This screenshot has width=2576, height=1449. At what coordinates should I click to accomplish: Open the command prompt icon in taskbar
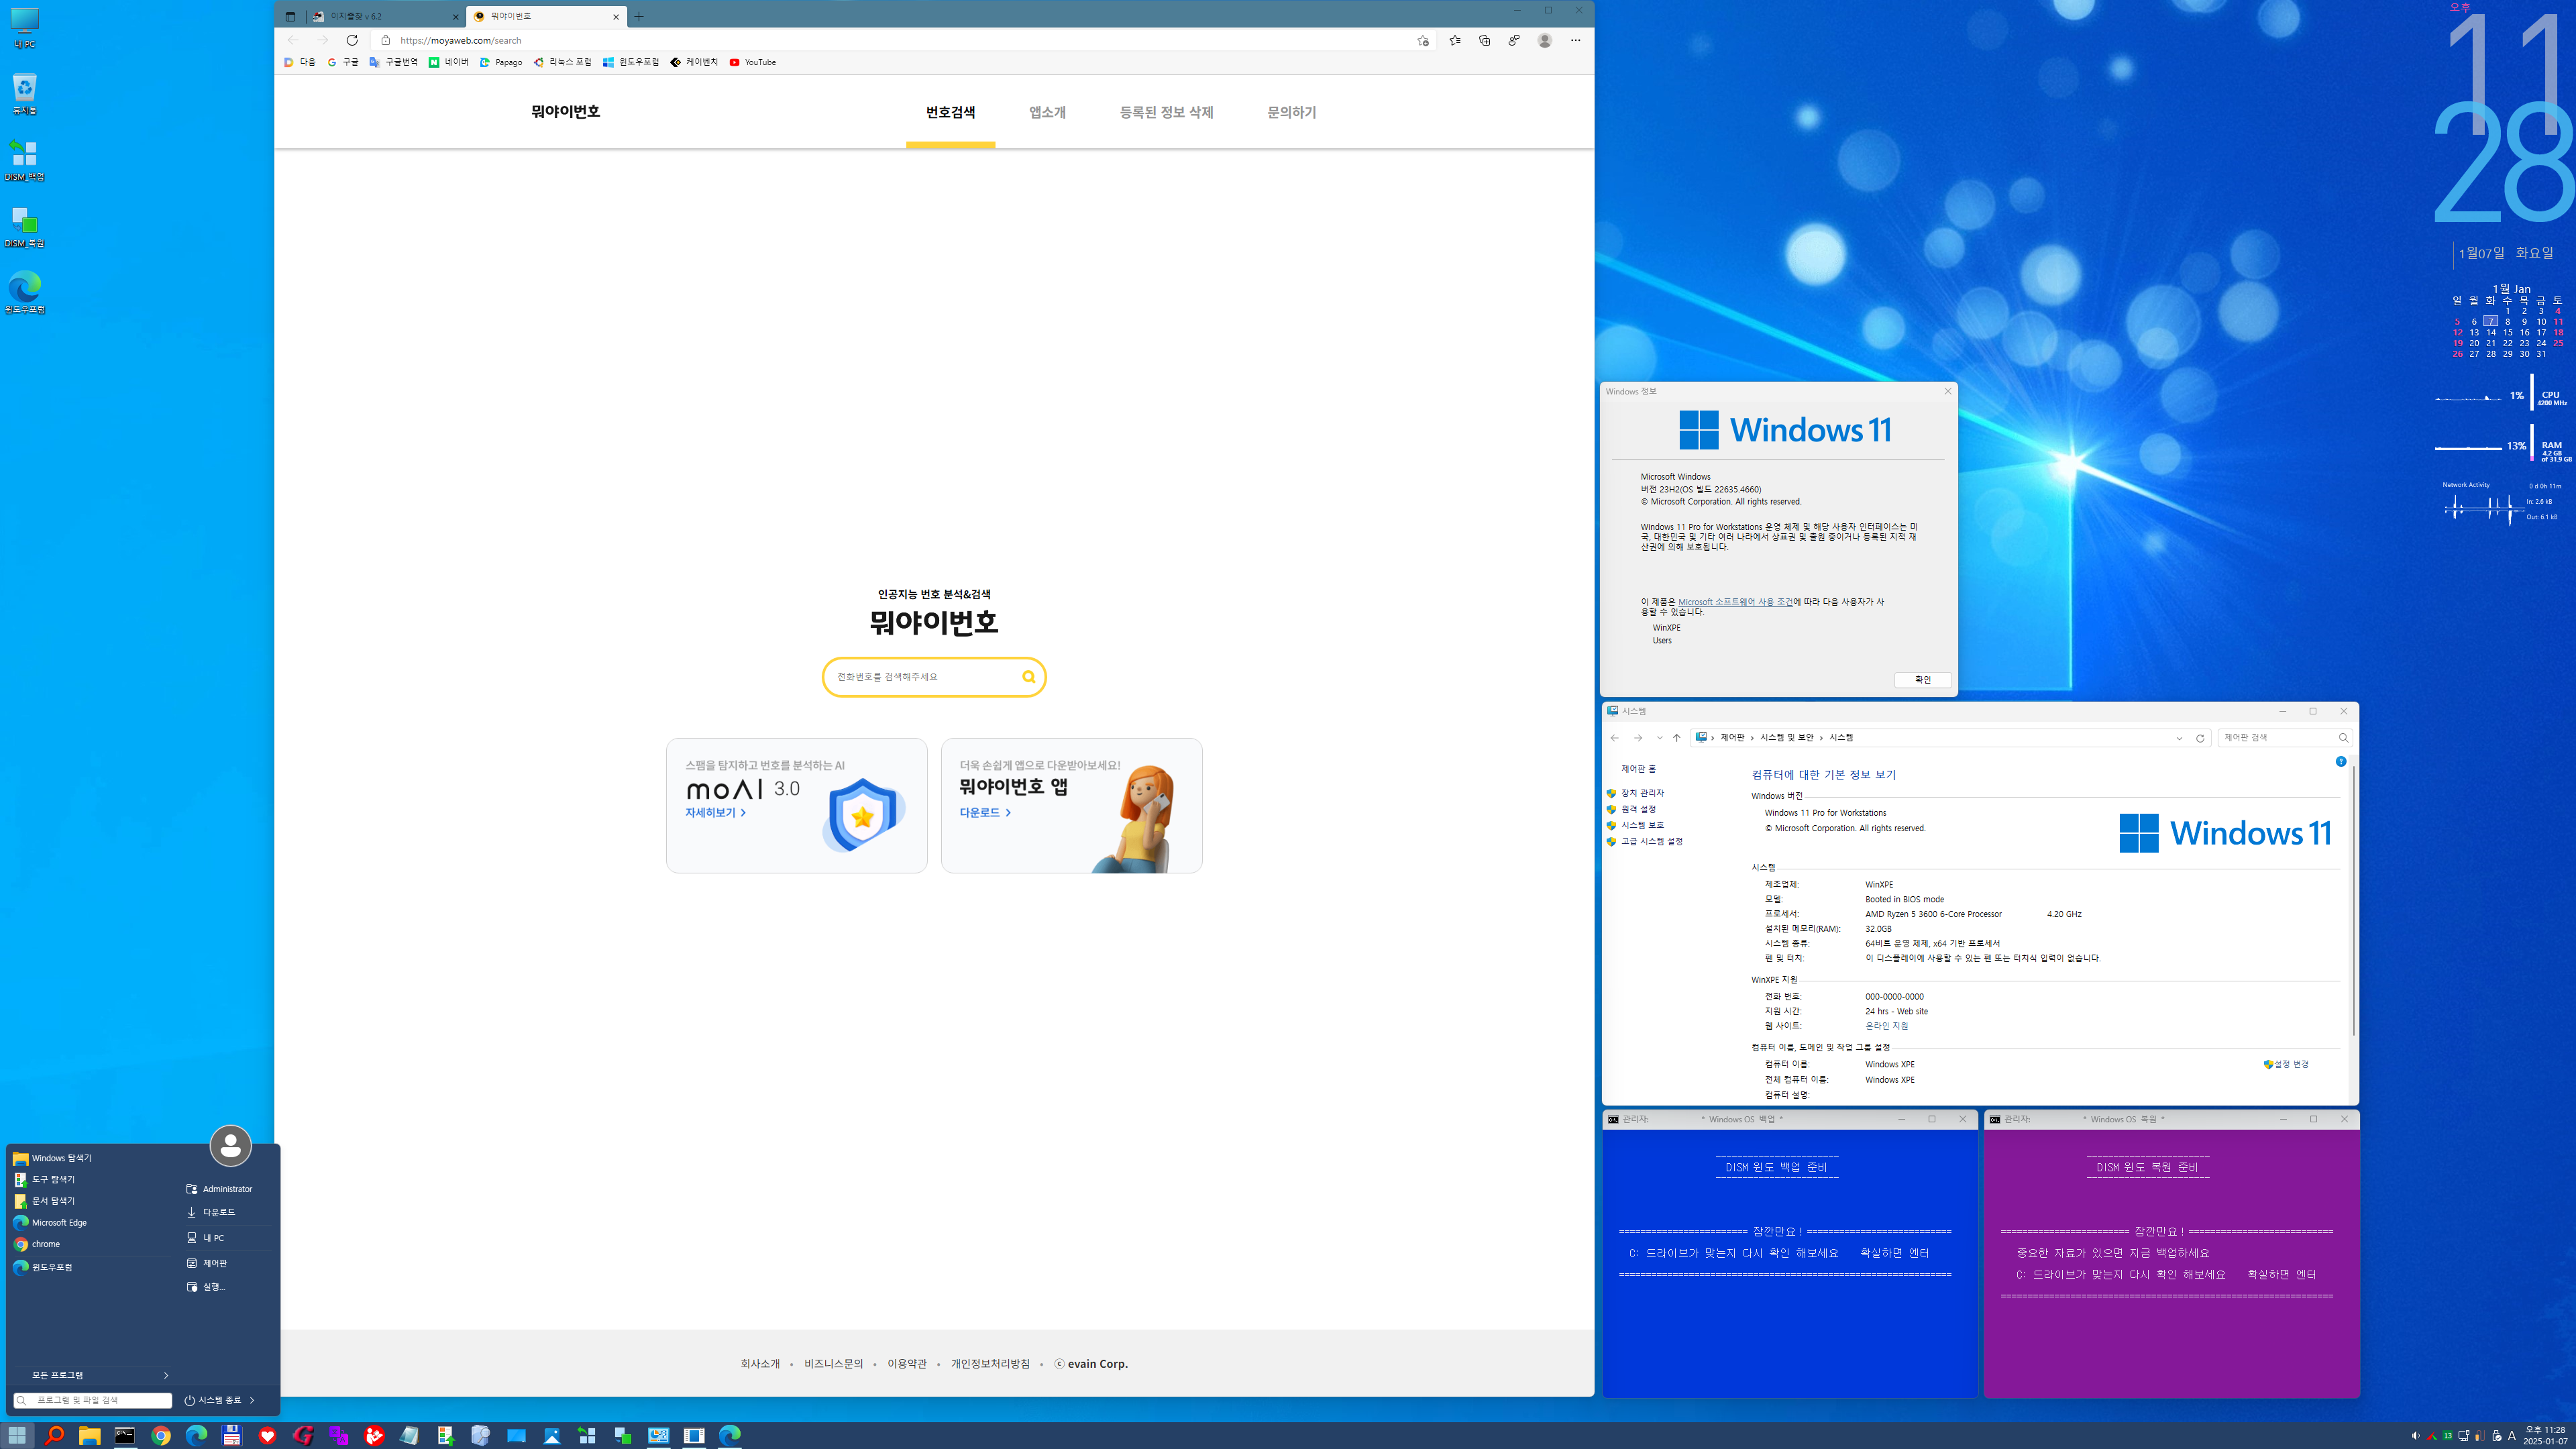[125, 1435]
